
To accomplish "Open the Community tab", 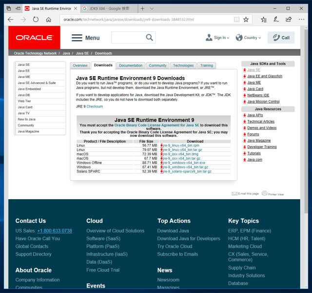I will tap(157, 65).
